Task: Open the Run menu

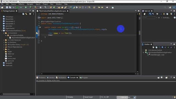Action: pos(52,4)
